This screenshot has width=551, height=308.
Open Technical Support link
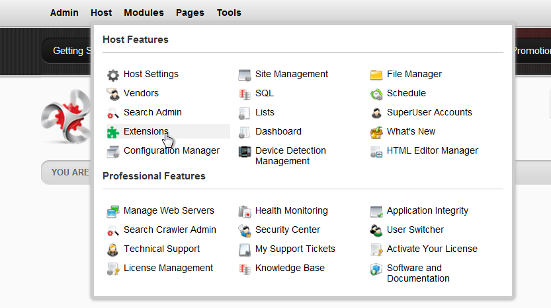[161, 249]
